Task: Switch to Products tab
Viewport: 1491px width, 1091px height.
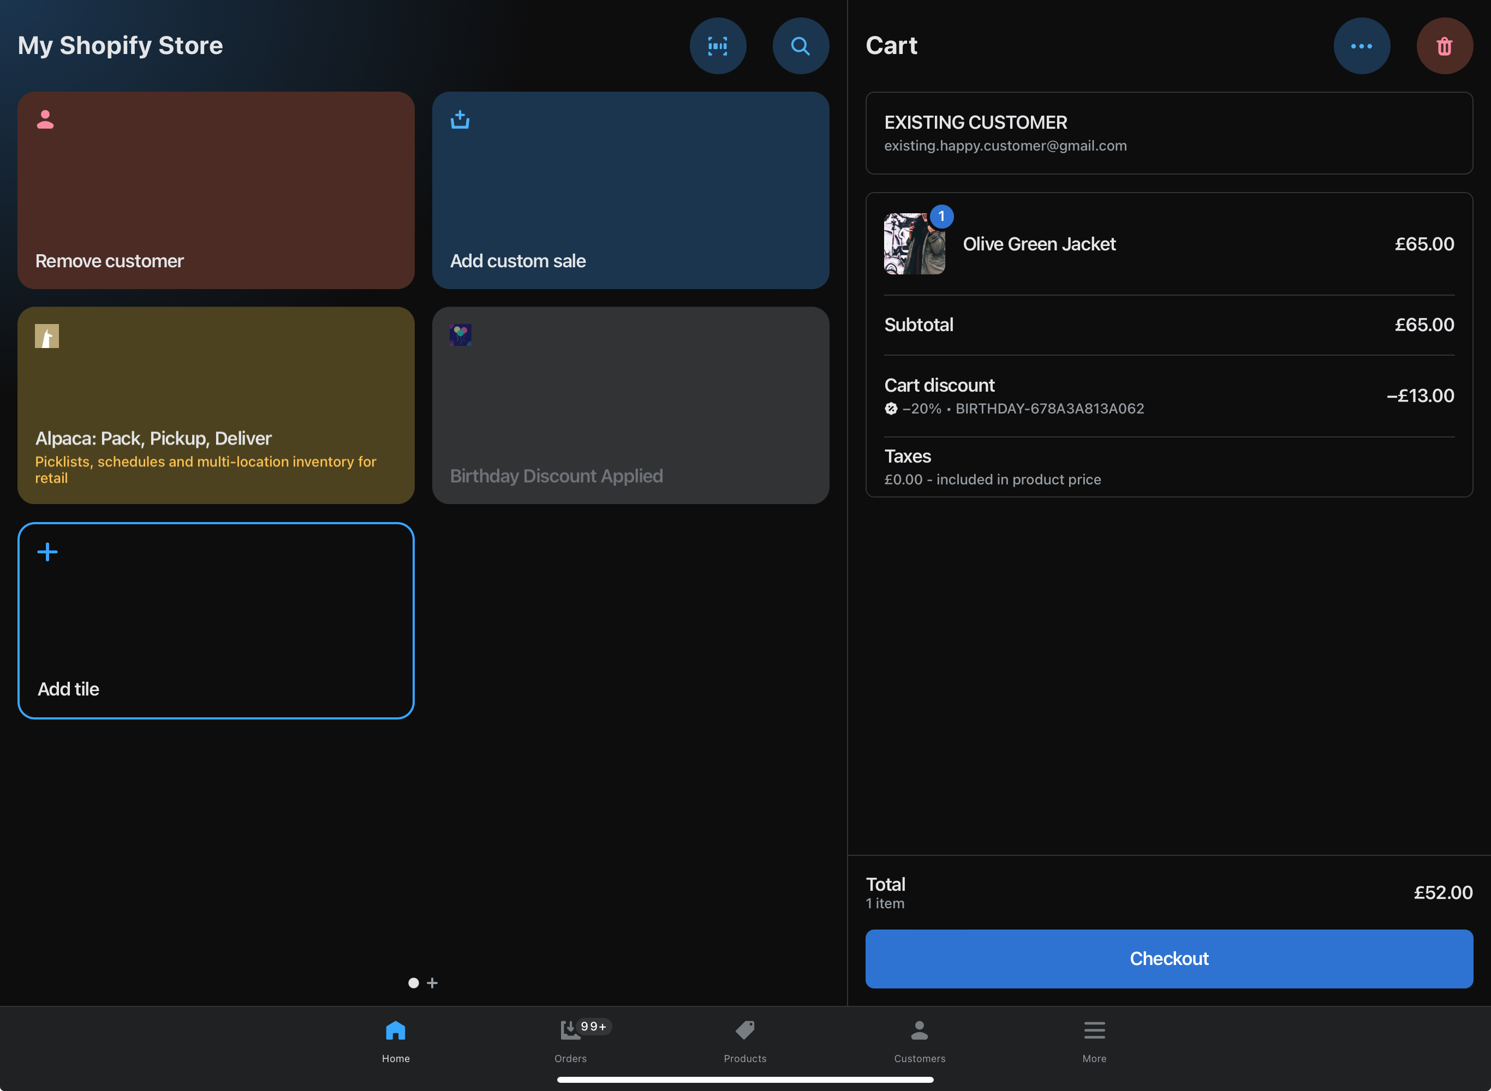Action: coord(744,1041)
